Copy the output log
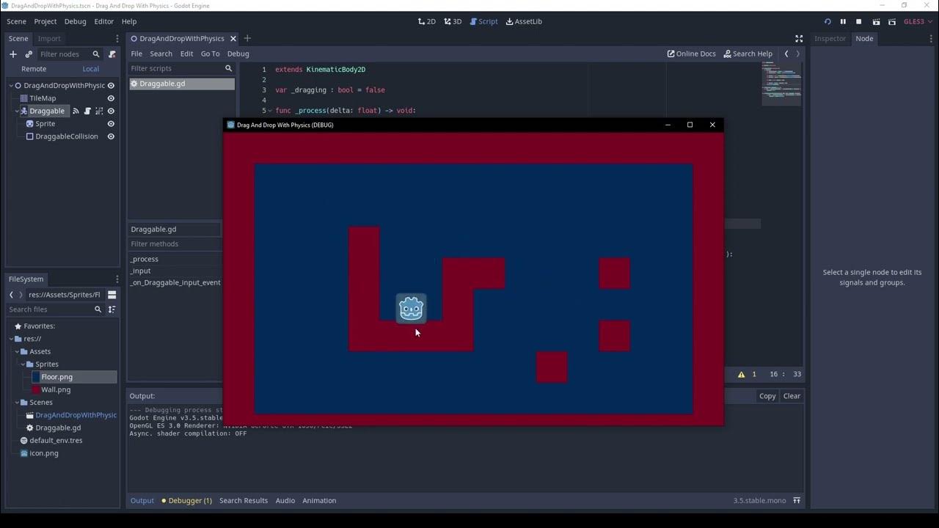 click(767, 396)
